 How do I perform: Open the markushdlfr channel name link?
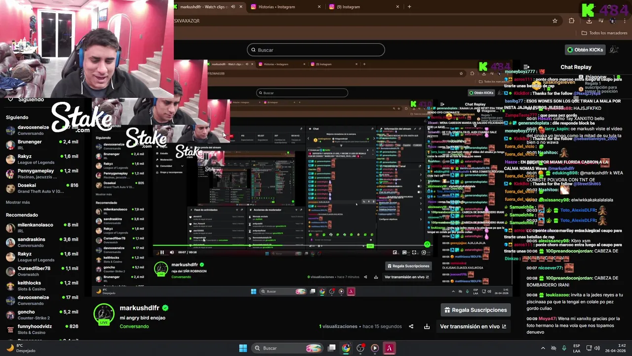pos(140,308)
